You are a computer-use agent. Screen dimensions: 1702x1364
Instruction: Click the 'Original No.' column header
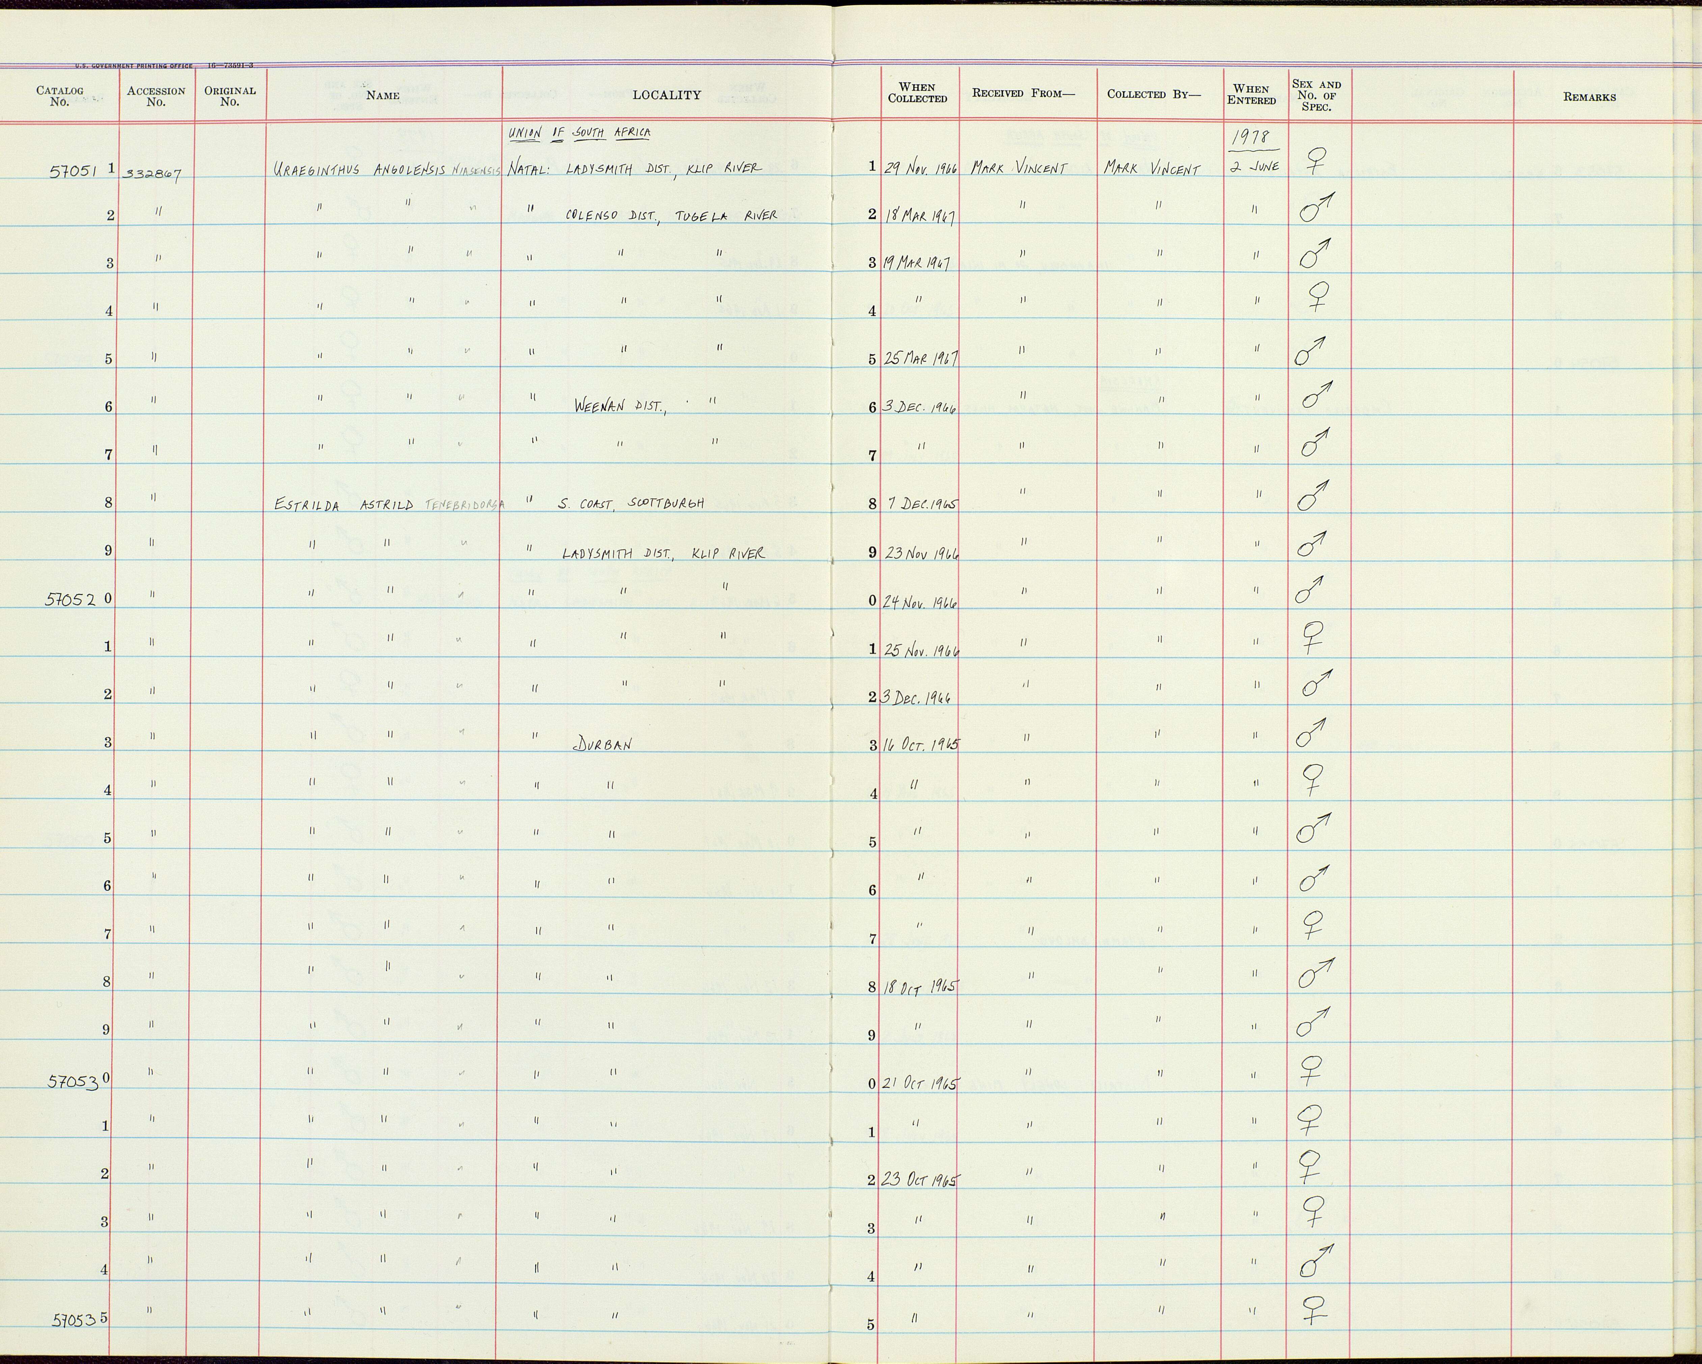point(230,96)
